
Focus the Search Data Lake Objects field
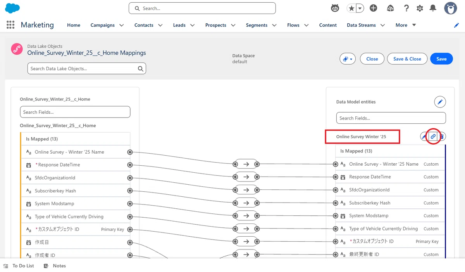coord(86,69)
